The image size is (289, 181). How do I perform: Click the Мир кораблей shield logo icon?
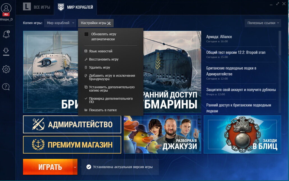pyautogui.click(x=61, y=7)
